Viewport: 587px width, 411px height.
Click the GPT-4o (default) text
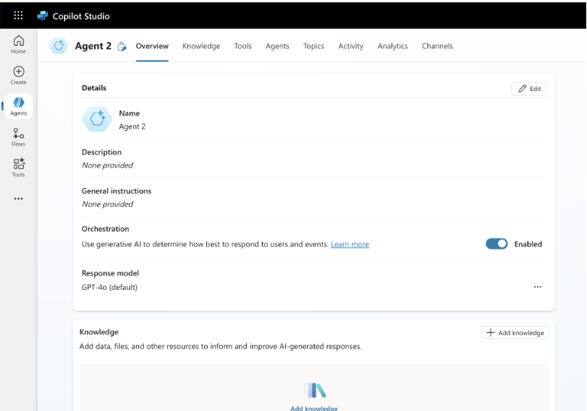click(x=110, y=287)
